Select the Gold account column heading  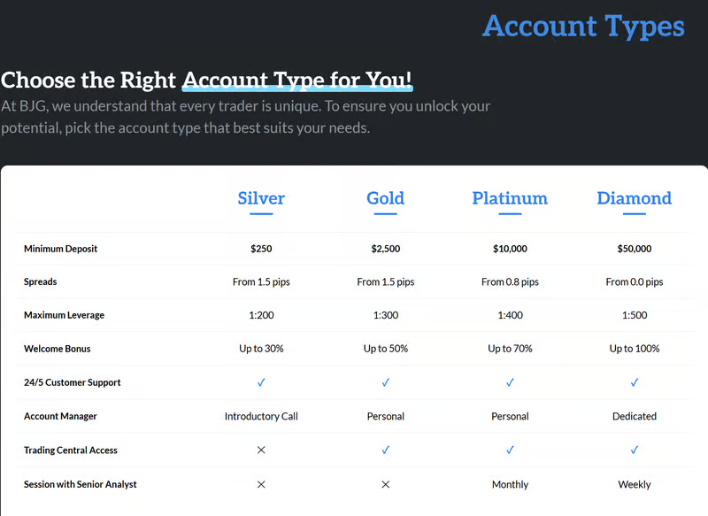pyautogui.click(x=386, y=198)
